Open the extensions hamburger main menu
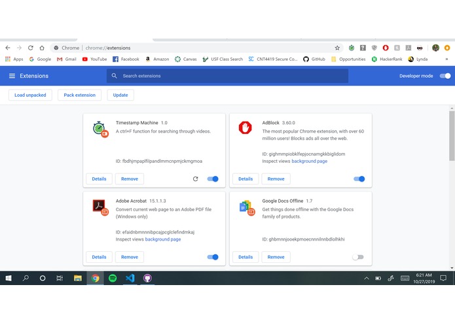This screenshot has height=323, width=455. pos(12,76)
